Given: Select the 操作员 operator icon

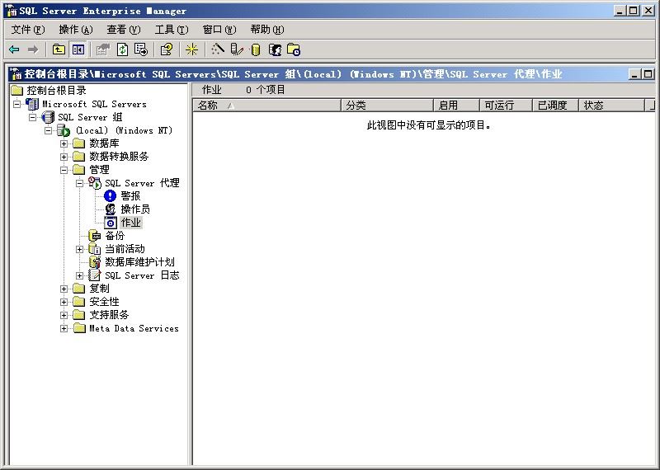Looking at the screenshot, I should pyautogui.click(x=111, y=209).
